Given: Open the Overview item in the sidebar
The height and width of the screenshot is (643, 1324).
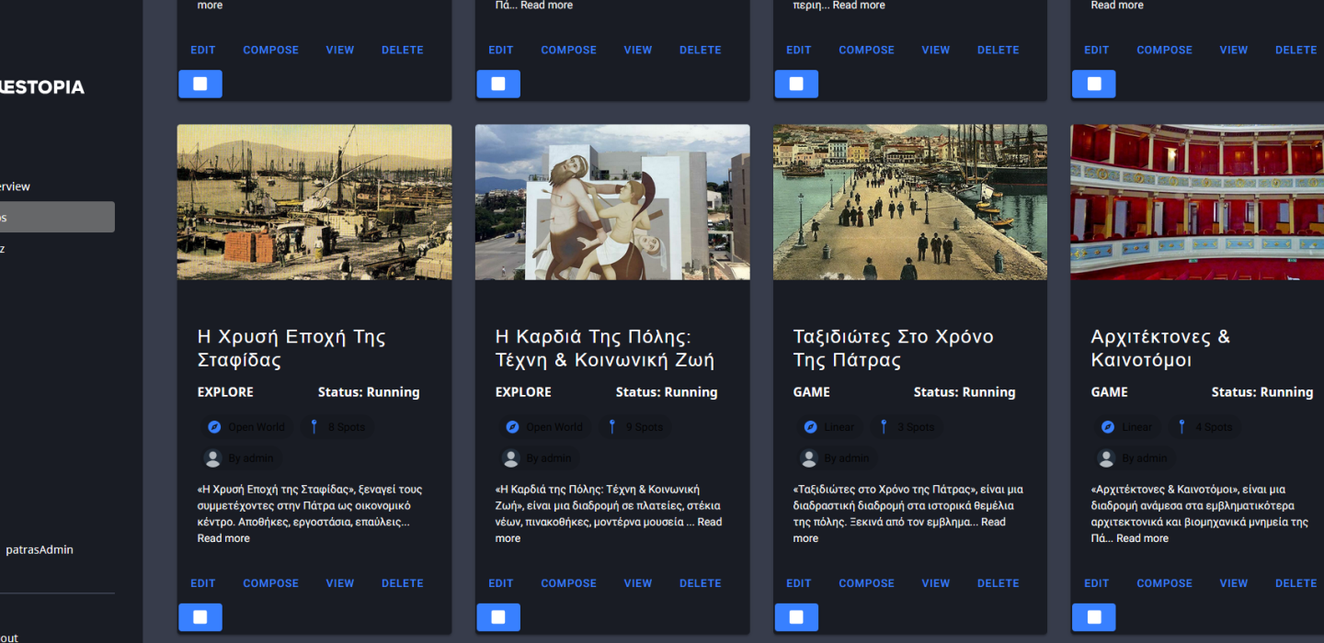Looking at the screenshot, I should click(x=15, y=186).
